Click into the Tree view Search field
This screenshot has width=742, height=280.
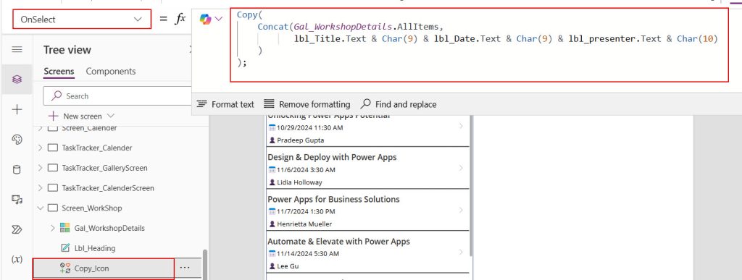118,96
